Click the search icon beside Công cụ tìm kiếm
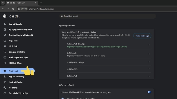 click(5, 52)
